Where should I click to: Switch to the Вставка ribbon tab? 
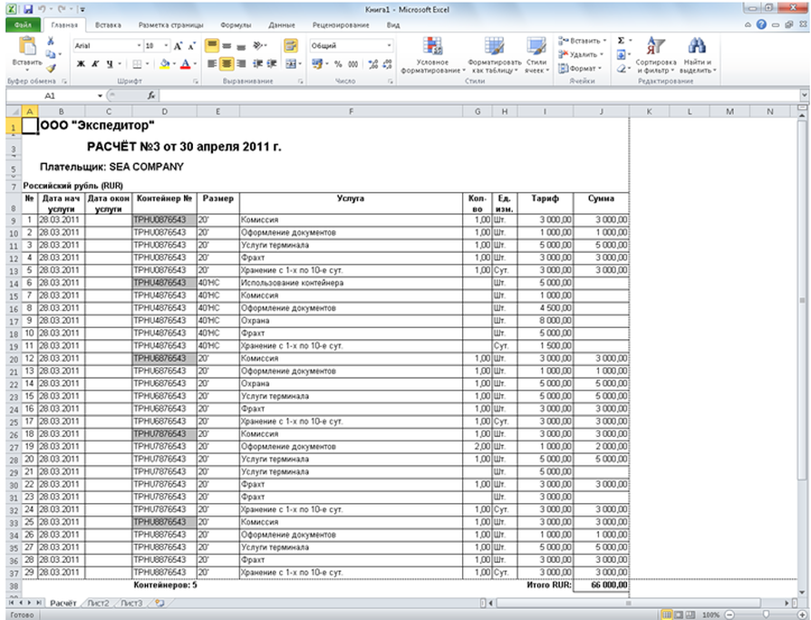(x=108, y=24)
